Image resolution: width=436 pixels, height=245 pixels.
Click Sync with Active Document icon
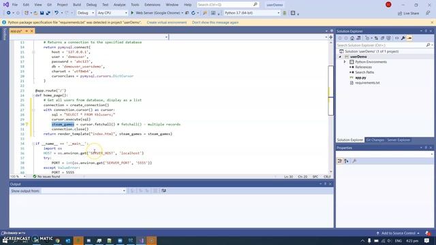(376, 38)
